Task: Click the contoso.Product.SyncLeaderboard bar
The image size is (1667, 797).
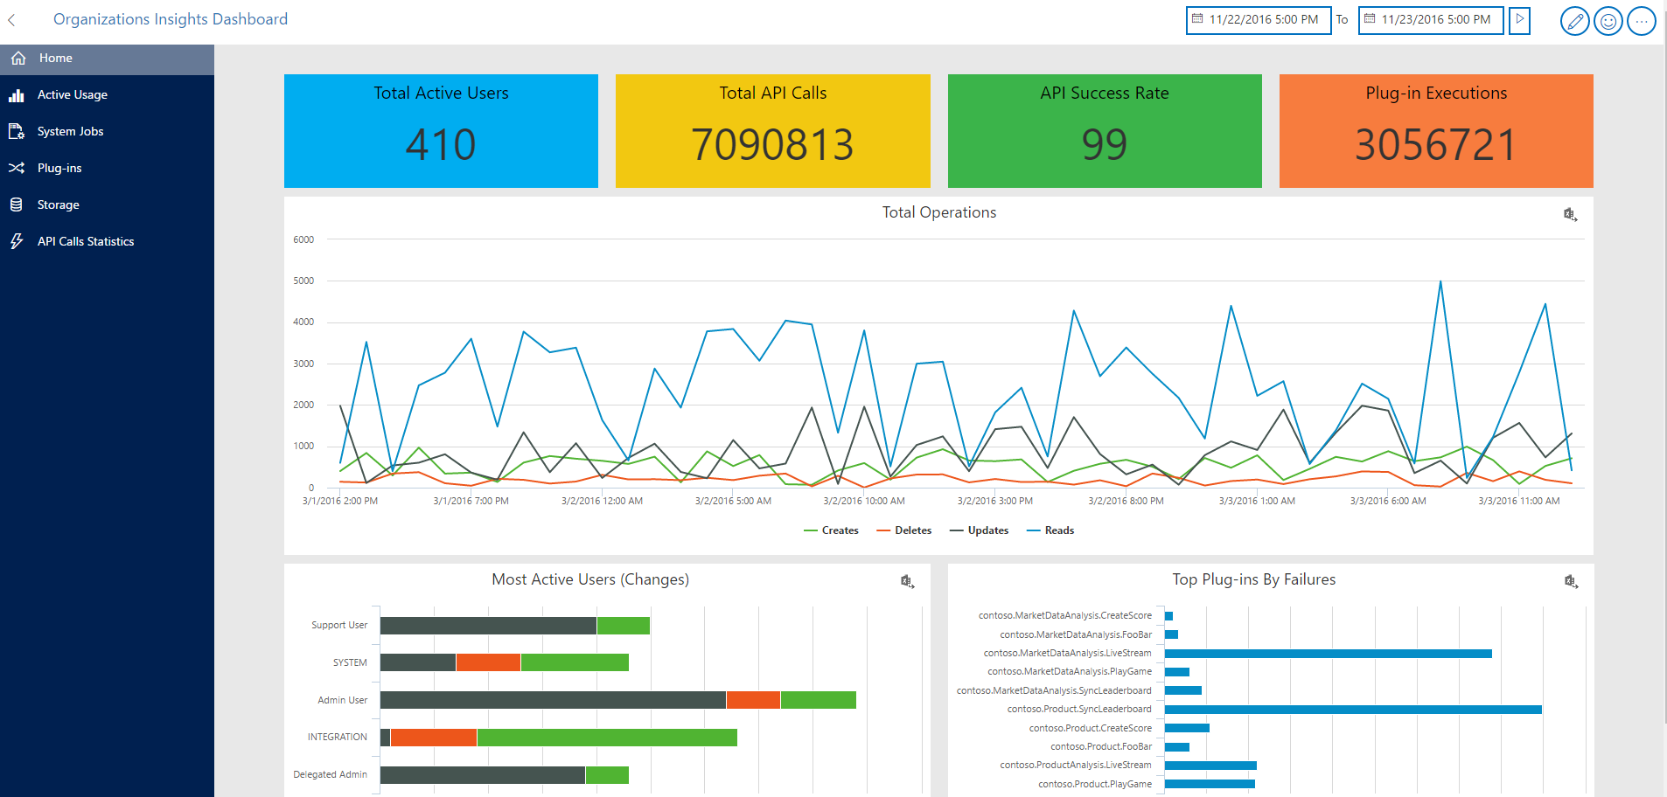Action: click(x=1353, y=710)
